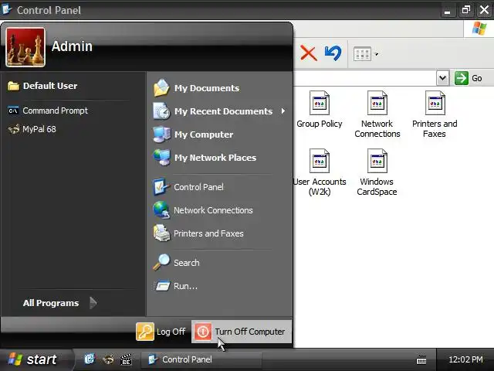Open Search from Start menu

176,263
